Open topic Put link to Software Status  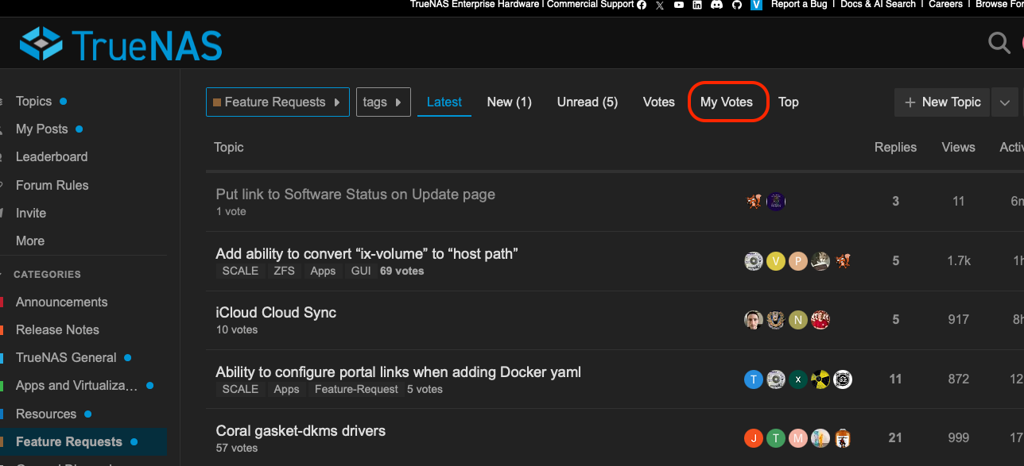coord(355,194)
